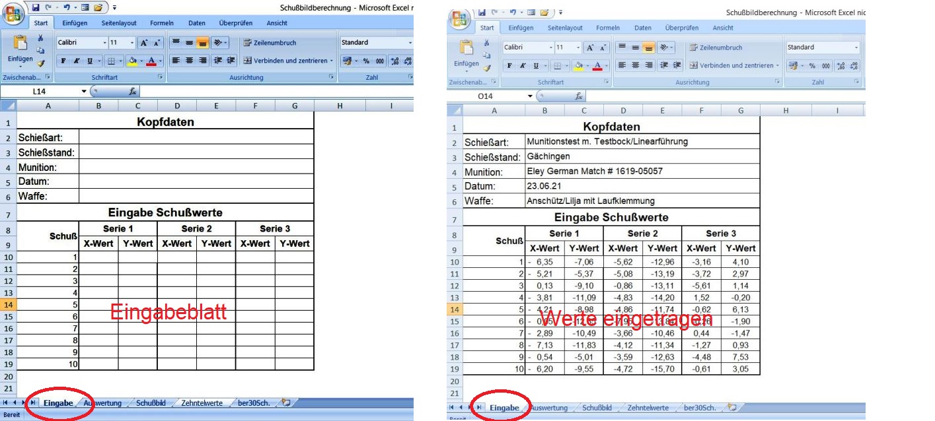Image resolution: width=935 pixels, height=421 pixels.
Task: Select cell with Gächingen in right sheet
Action: [x=642, y=156]
